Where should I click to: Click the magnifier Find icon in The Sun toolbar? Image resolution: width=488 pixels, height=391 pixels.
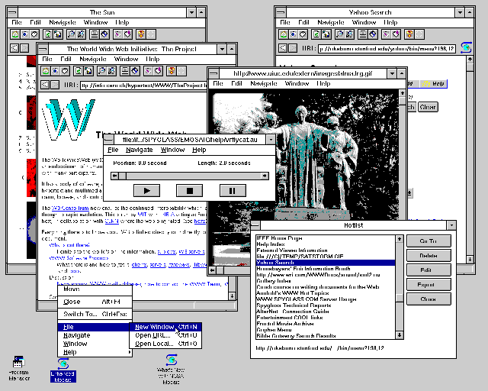(71, 34)
